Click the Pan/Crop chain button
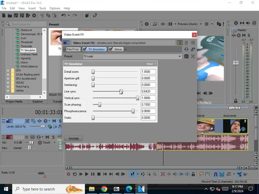 73,49
